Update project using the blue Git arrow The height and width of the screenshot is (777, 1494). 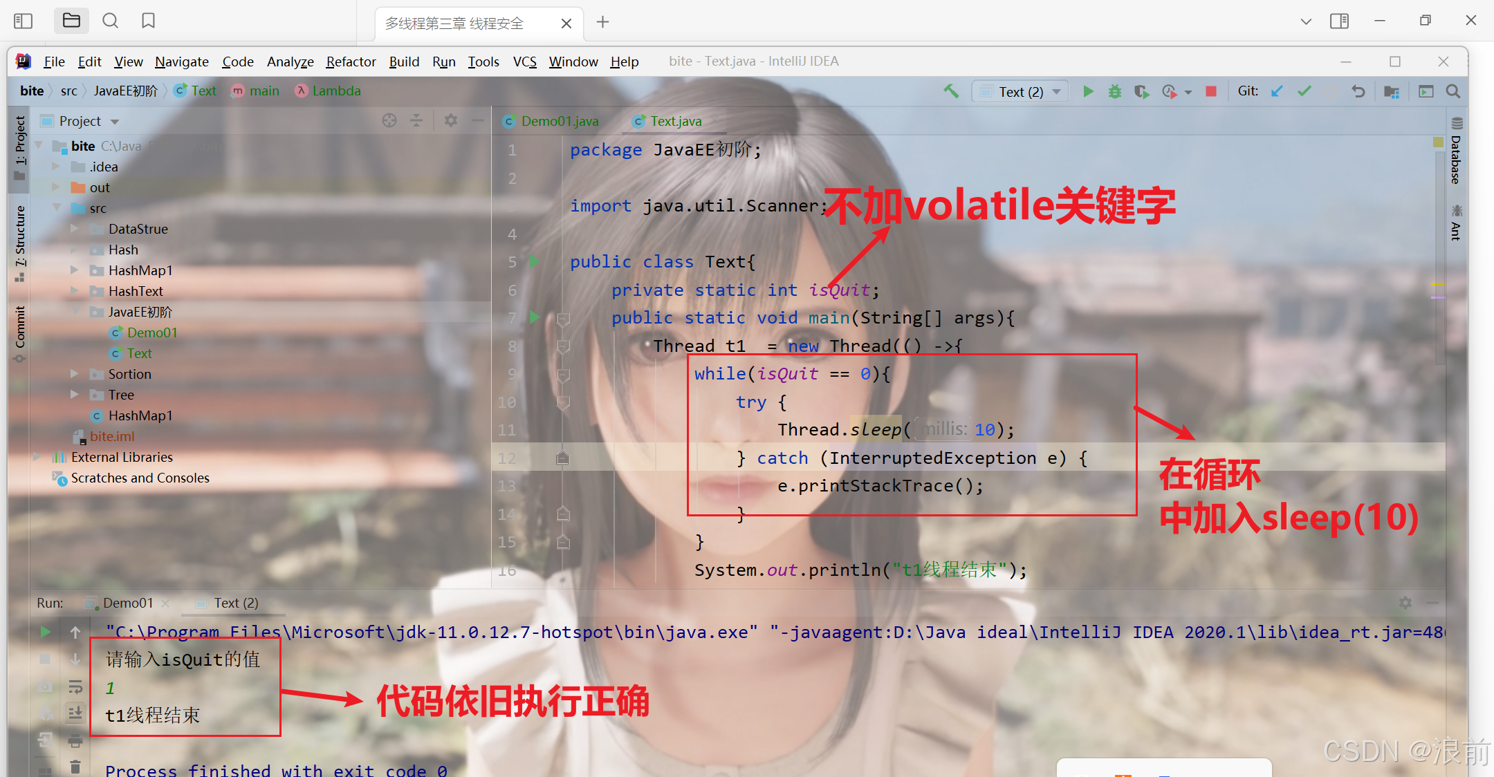click(1277, 91)
